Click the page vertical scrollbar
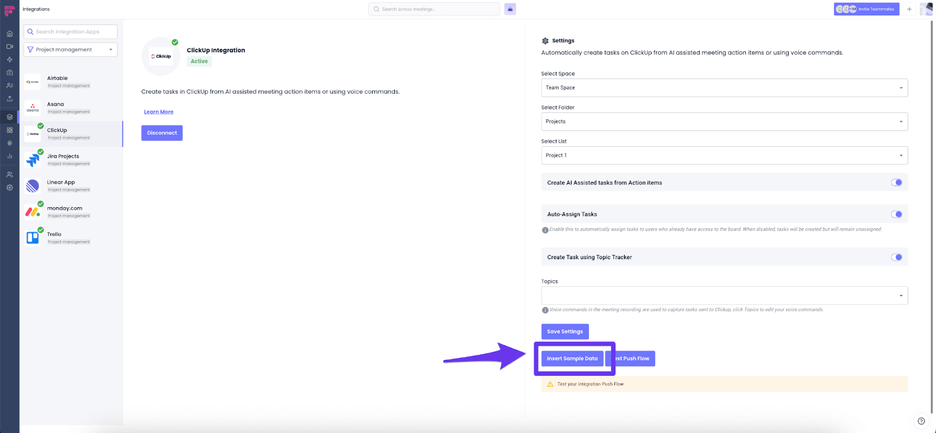 [x=931, y=216]
